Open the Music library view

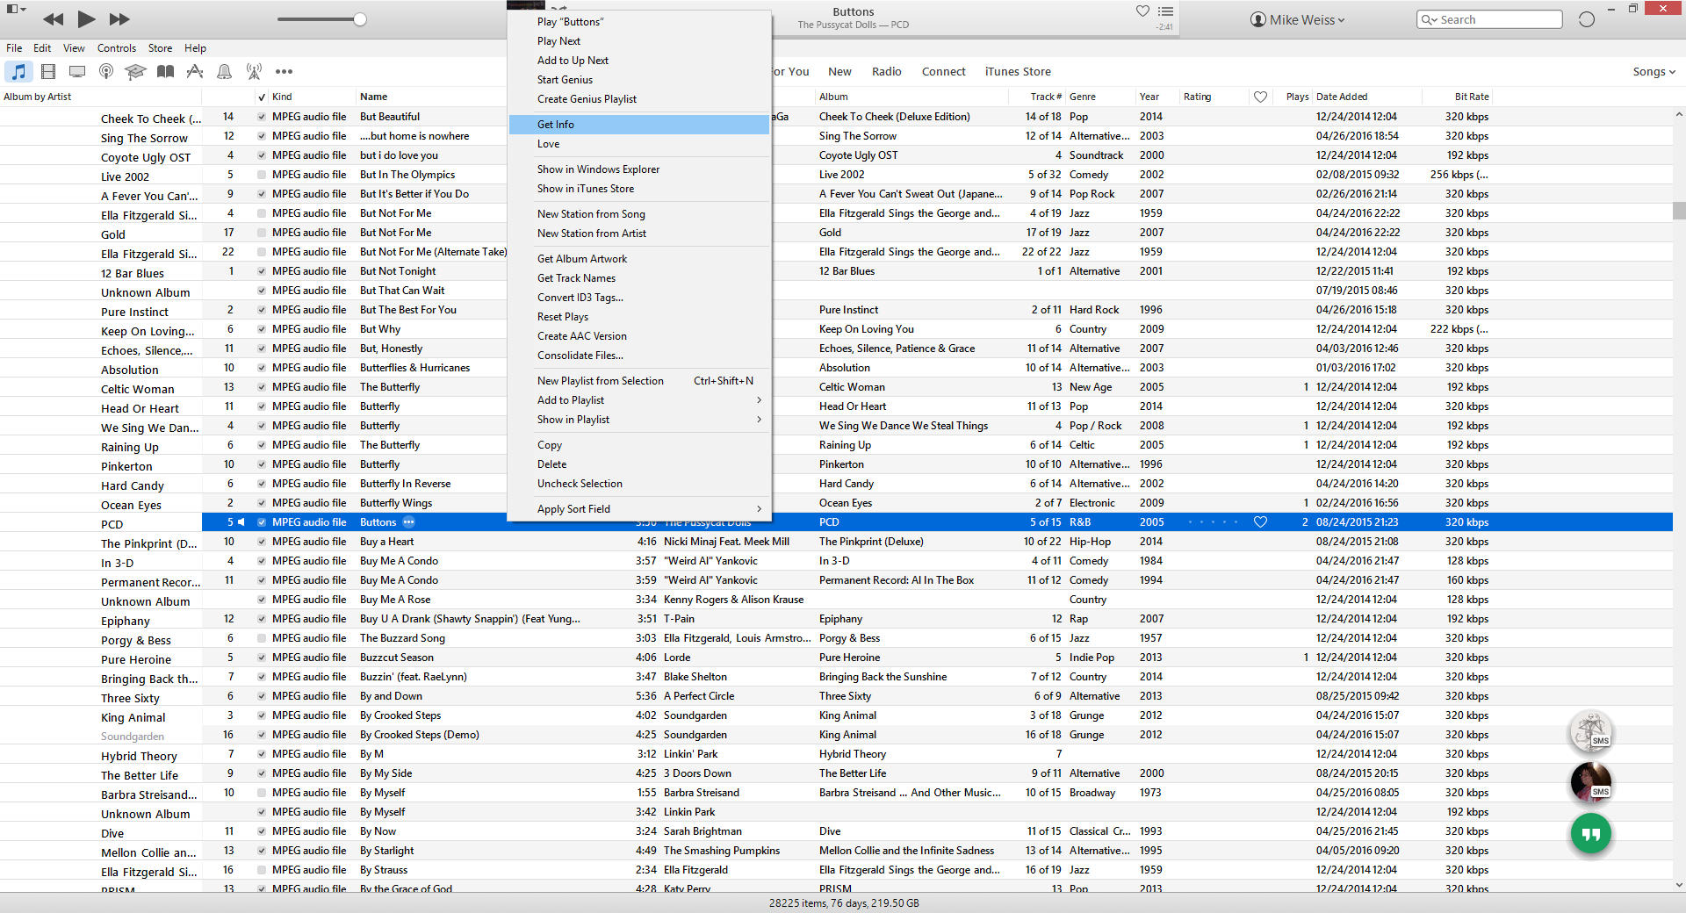[x=18, y=71]
